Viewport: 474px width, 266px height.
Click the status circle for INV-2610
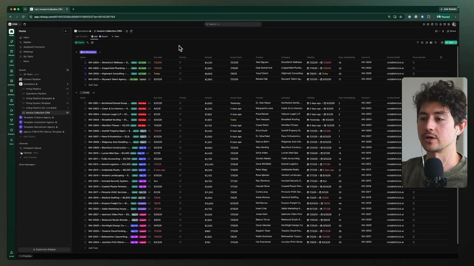(85, 153)
